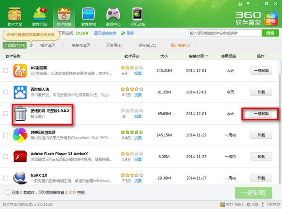This screenshot has width=282, height=209.
Task: Sort by 软件名称 column header
Action: [13, 56]
